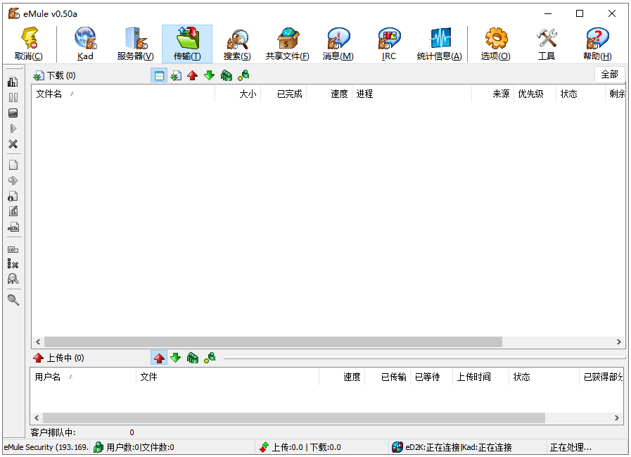The height and width of the screenshot is (457, 631).
Task: Click the 下载 (0) downloads label
Action: 61,75
